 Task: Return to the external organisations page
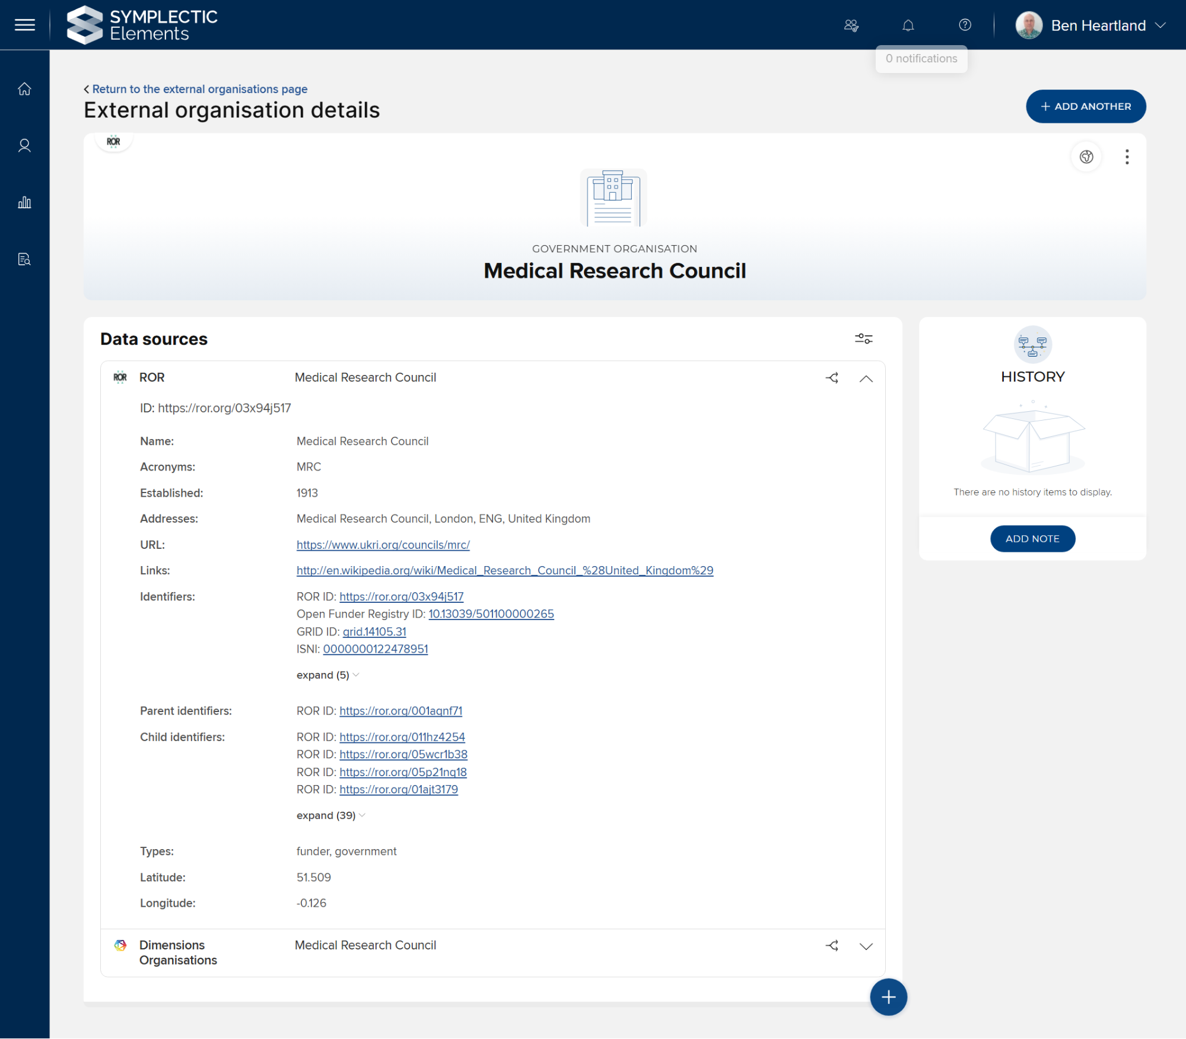coord(199,89)
